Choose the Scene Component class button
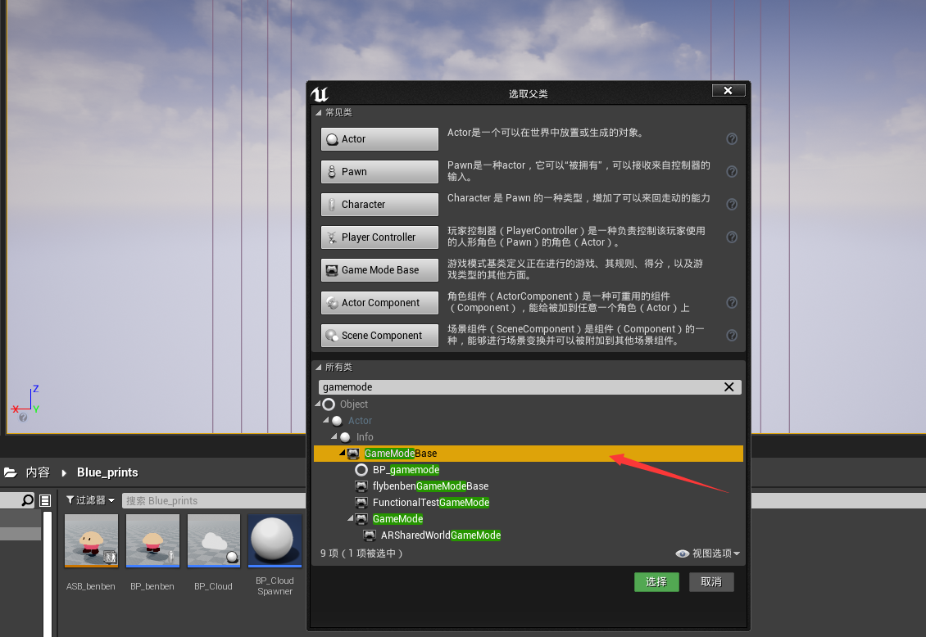The image size is (926, 637). pos(379,336)
